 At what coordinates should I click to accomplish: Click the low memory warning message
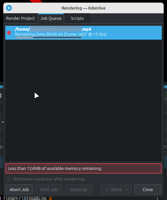[83, 168]
